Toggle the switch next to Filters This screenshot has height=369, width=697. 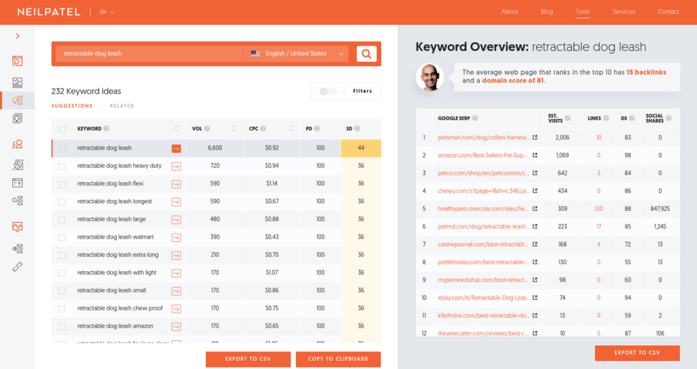327,92
